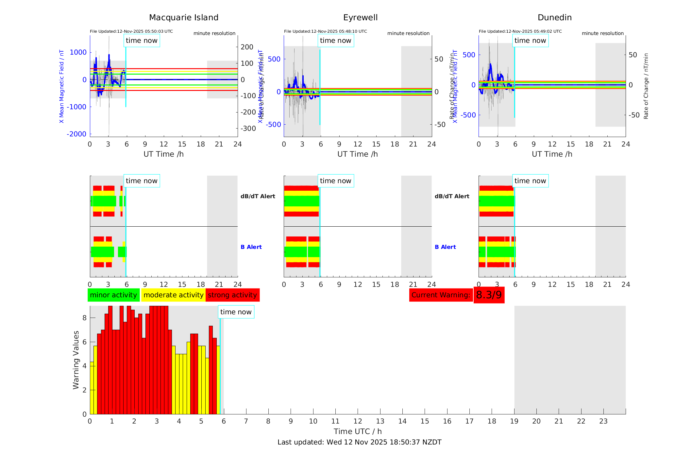The image size is (692, 470).
Task: Click the Macquarie Island chart title
Action: 184,18
